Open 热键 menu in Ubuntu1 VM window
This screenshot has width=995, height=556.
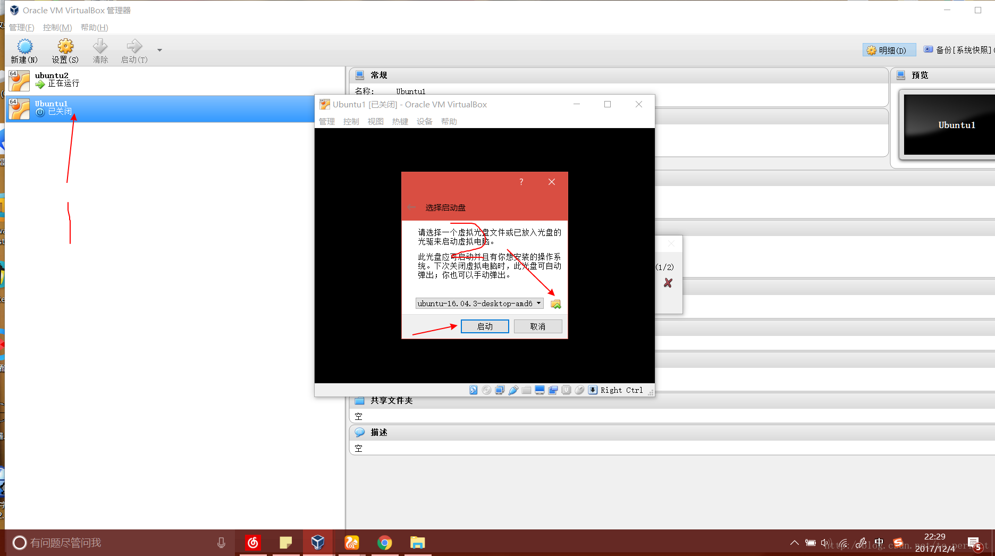[400, 122]
